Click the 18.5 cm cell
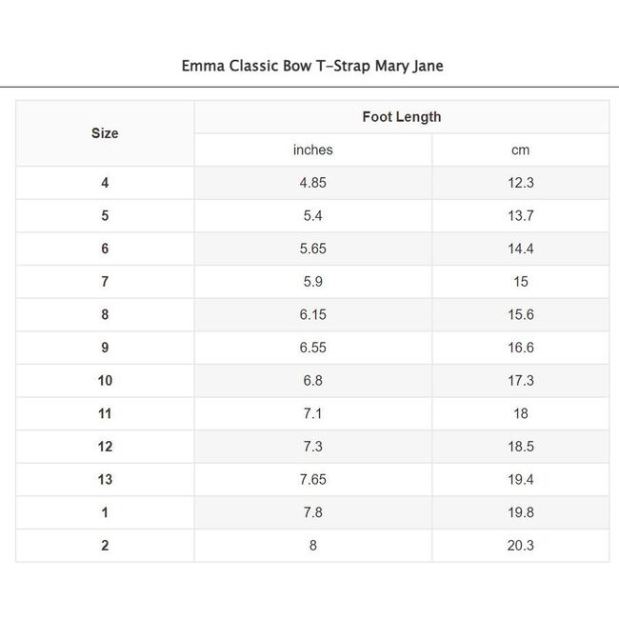The height and width of the screenshot is (619, 619). coord(520,447)
